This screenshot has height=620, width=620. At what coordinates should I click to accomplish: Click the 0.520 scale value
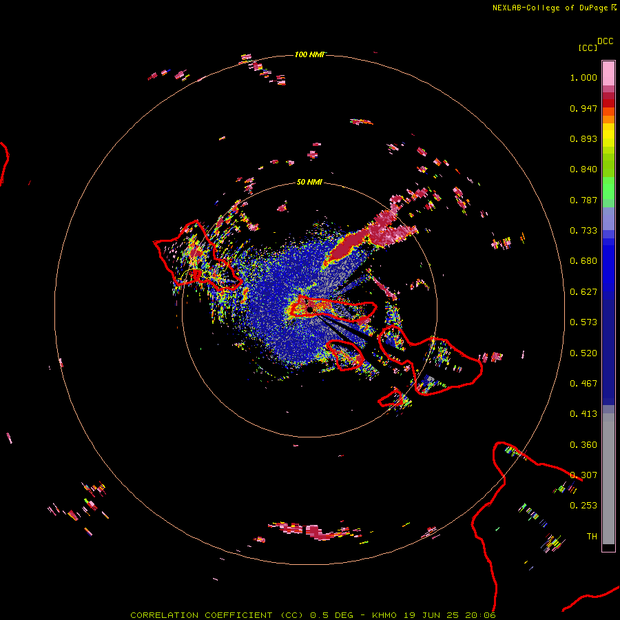coord(583,353)
